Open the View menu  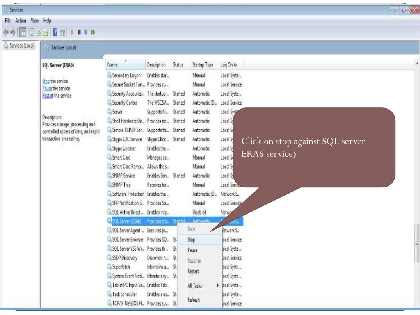pos(34,21)
